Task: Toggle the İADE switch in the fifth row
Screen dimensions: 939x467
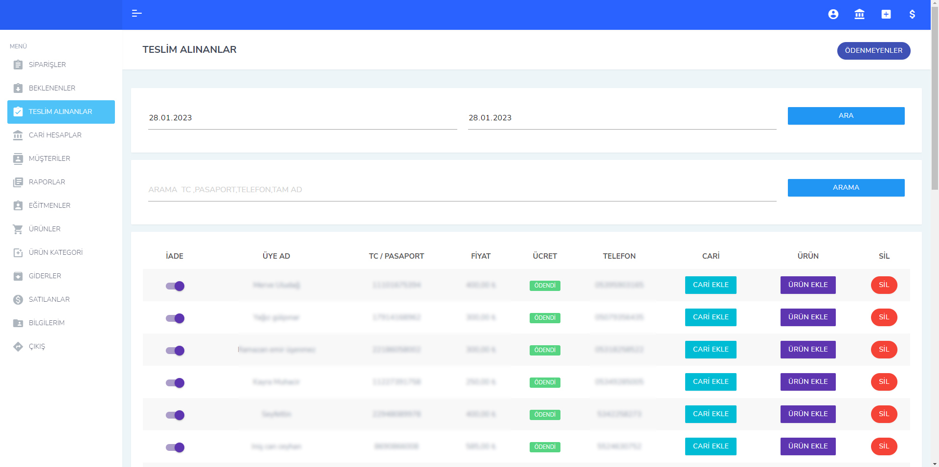Action: tap(175, 415)
